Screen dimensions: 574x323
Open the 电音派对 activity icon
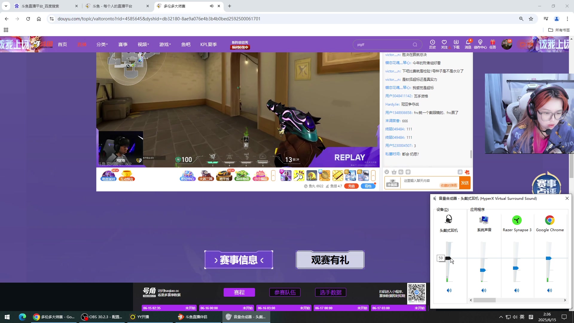coord(108,176)
